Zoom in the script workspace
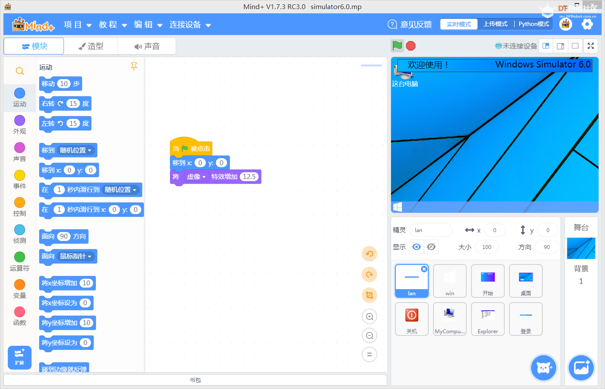 click(x=369, y=316)
